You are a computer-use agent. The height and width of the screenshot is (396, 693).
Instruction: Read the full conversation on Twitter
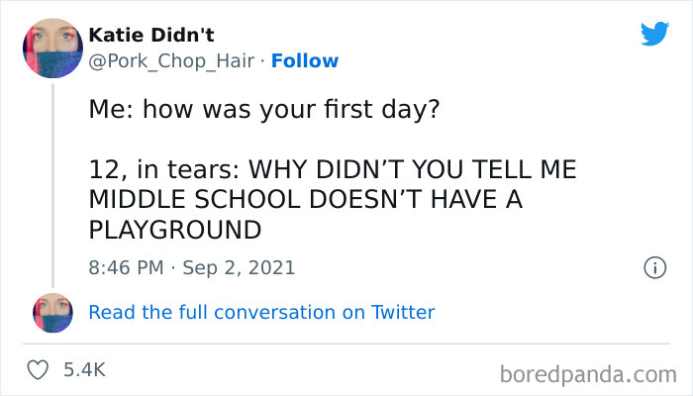[261, 312]
